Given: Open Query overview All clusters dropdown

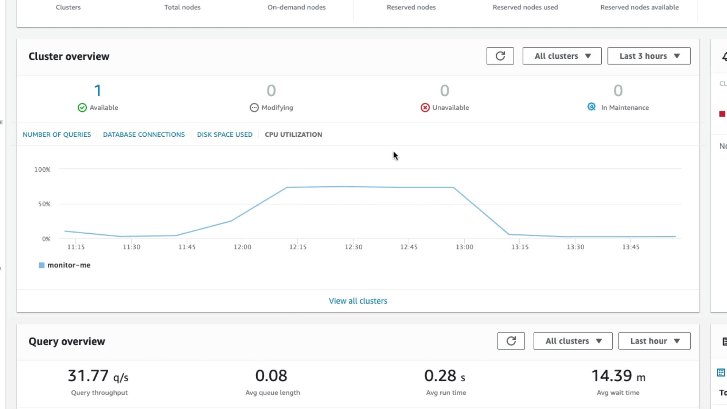Looking at the screenshot, I should pyautogui.click(x=573, y=341).
